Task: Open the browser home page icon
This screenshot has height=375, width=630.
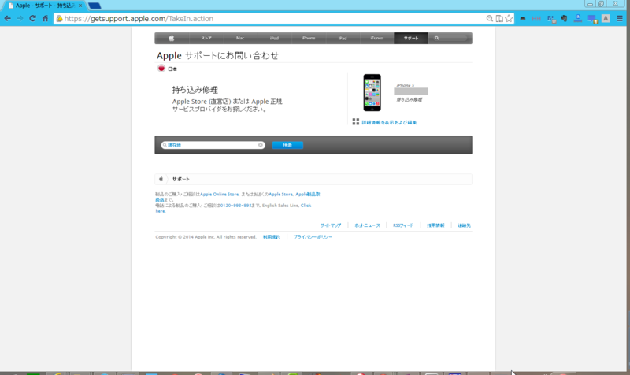Action: (x=45, y=18)
